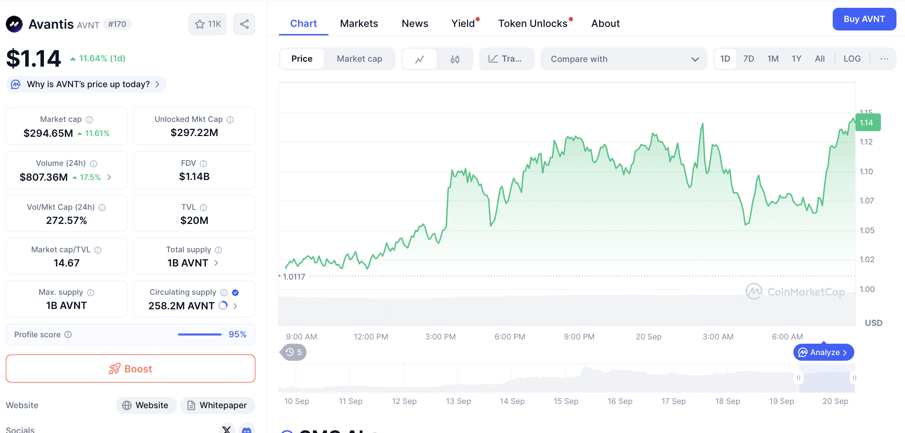Viewport: 905px width, 433px height.
Task: Click the current price tag 1.14
Action: coord(867,123)
